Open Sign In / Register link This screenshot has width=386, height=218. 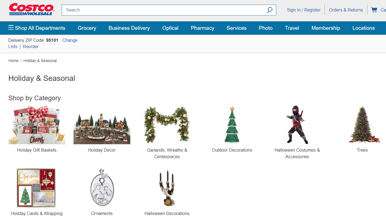coord(304,10)
